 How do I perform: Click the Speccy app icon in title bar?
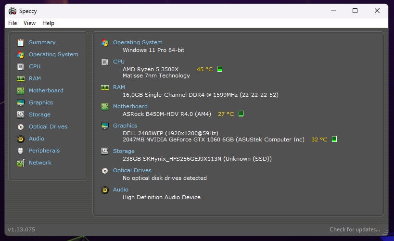click(x=13, y=11)
